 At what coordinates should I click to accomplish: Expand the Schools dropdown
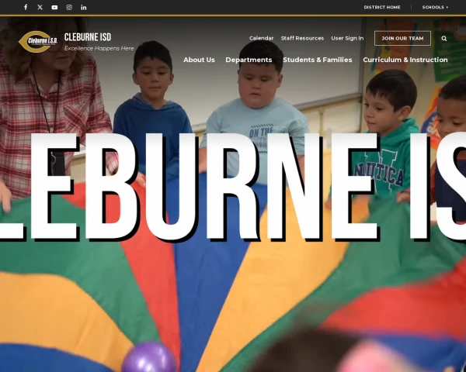click(x=435, y=7)
